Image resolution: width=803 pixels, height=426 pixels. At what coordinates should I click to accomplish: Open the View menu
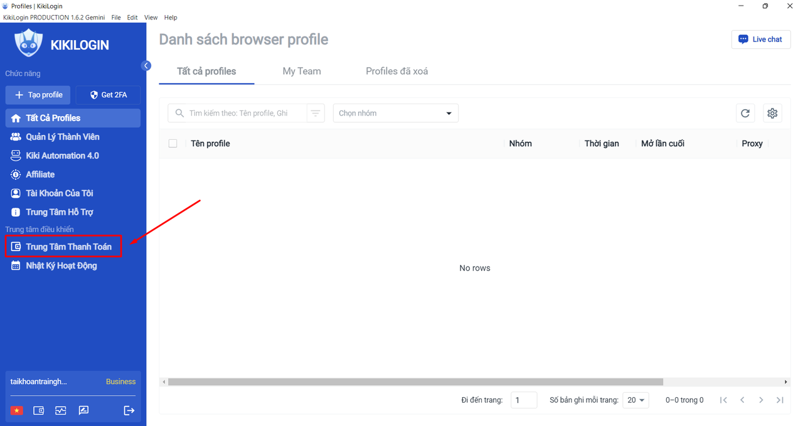[151, 18]
